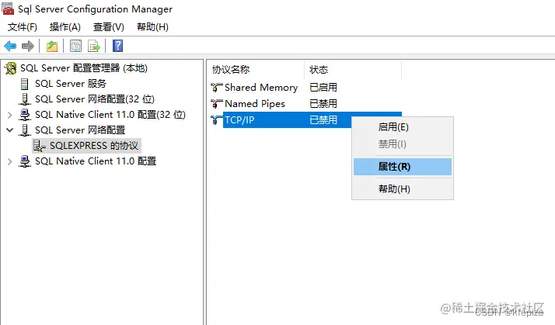Select the Shared Memory protocol row
This screenshot has width=555, height=325.
click(261, 87)
